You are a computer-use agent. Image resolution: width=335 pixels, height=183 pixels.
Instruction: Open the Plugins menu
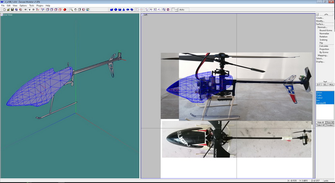pos(40,5)
